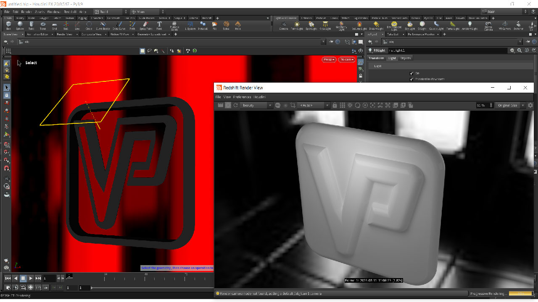Image resolution: width=538 pixels, height=302 pixels.
Task: Open Redshift Render View File menu
Action: (x=218, y=97)
